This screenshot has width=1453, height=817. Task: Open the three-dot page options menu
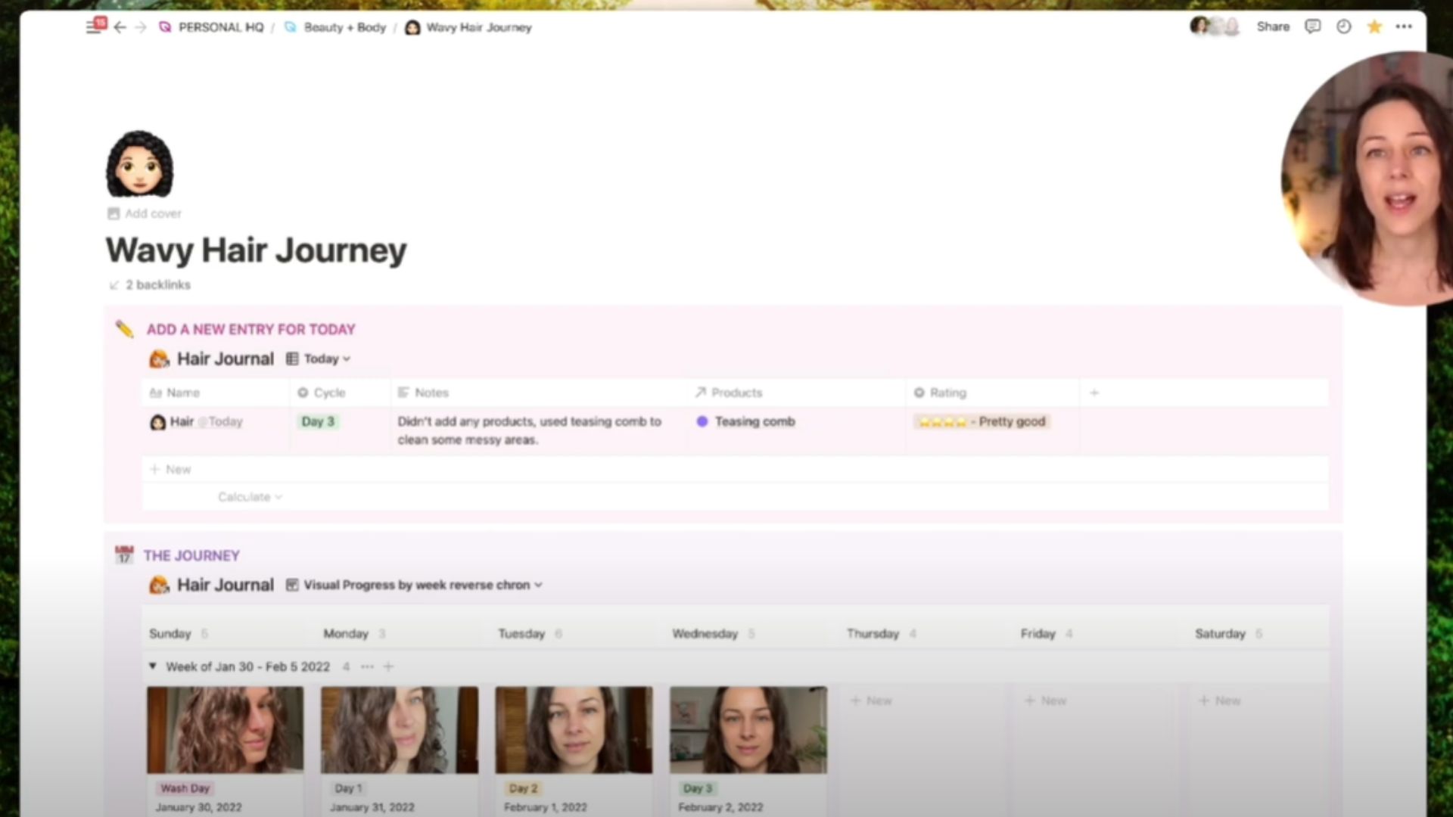pyautogui.click(x=1405, y=26)
